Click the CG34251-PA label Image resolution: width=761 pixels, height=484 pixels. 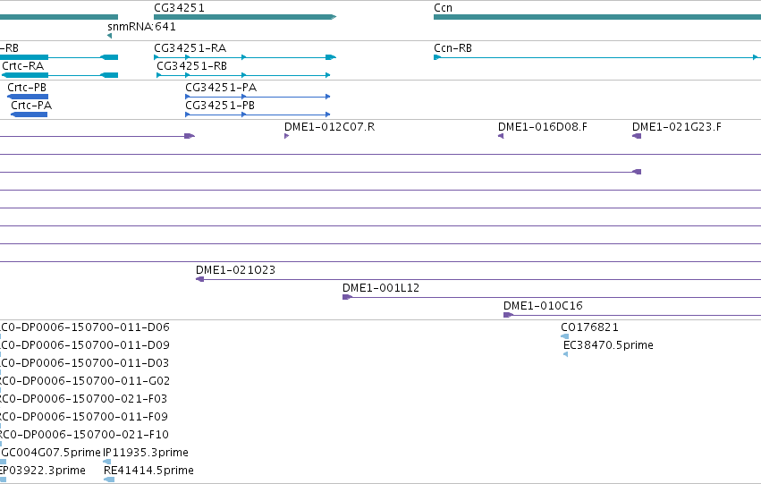[221, 88]
